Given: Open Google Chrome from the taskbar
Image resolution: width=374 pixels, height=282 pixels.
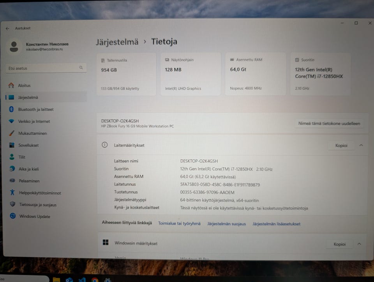Looking at the screenshot, I should pos(95,280).
